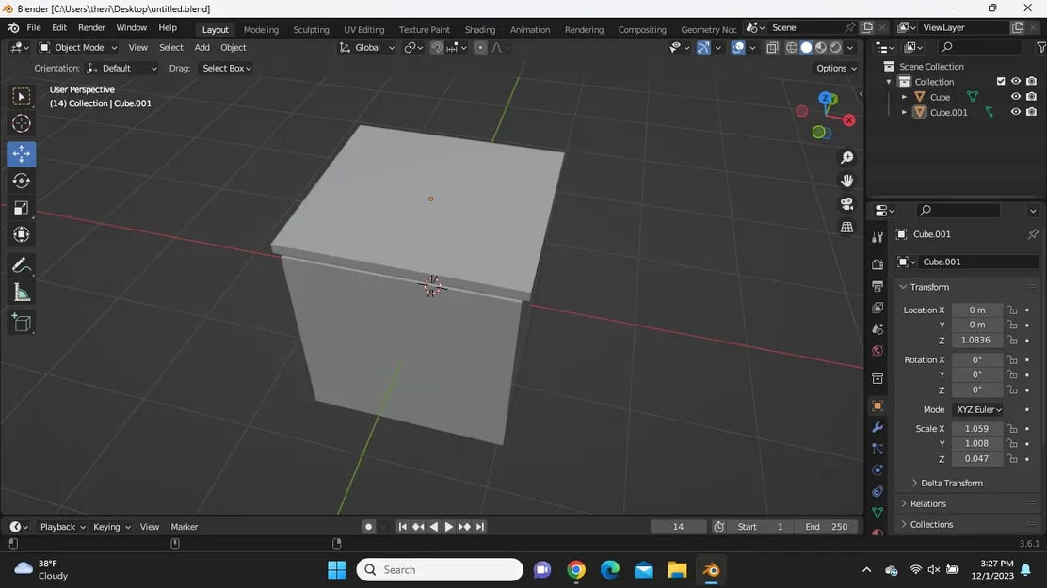
Task: Toggle snapping magnet
Action: click(437, 47)
